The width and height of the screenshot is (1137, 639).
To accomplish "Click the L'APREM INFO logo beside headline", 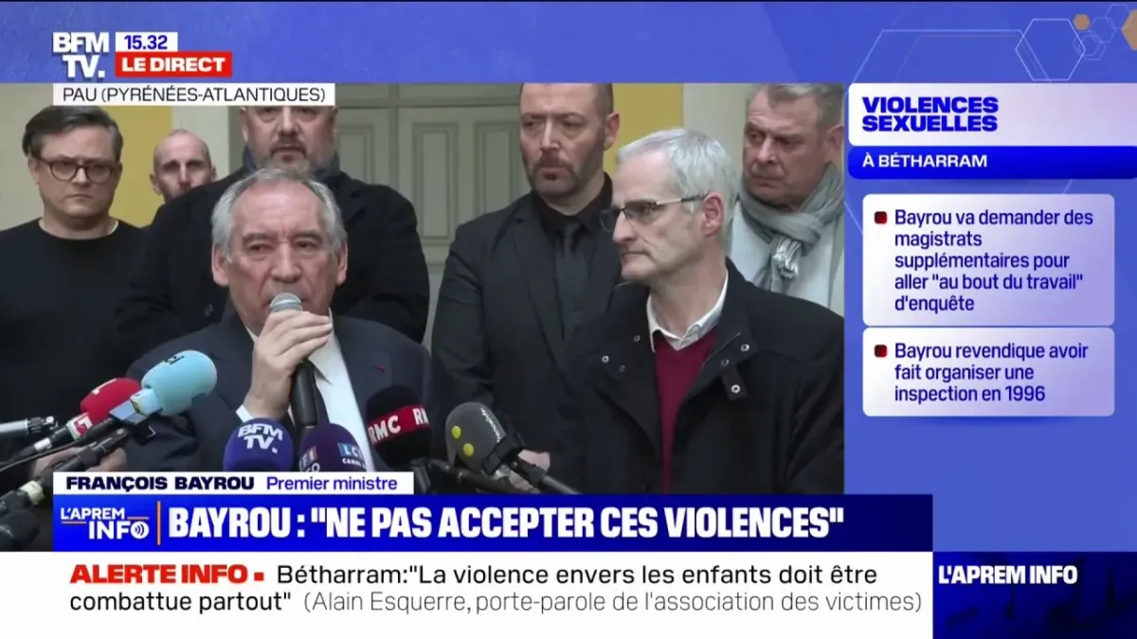I will click(x=105, y=523).
